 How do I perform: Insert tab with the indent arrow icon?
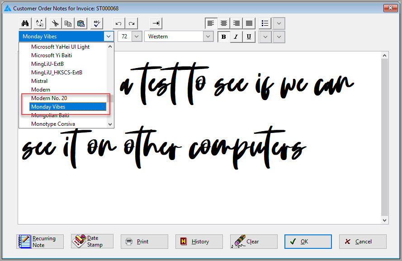(156, 23)
